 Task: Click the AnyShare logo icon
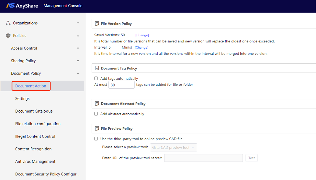pos(10,6)
